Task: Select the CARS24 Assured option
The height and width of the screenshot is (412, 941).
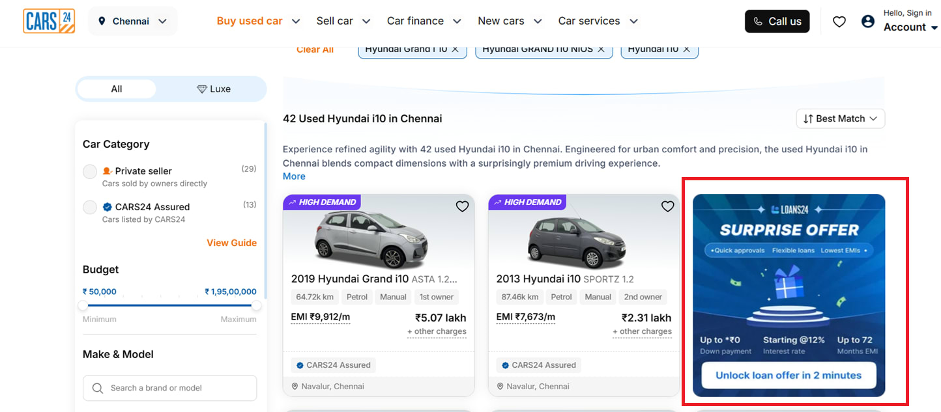Action: [x=90, y=208]
